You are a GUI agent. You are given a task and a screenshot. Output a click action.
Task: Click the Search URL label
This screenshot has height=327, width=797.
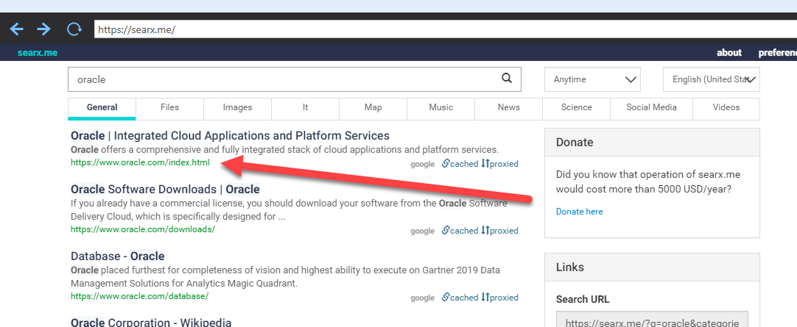[x=583, y=299]
